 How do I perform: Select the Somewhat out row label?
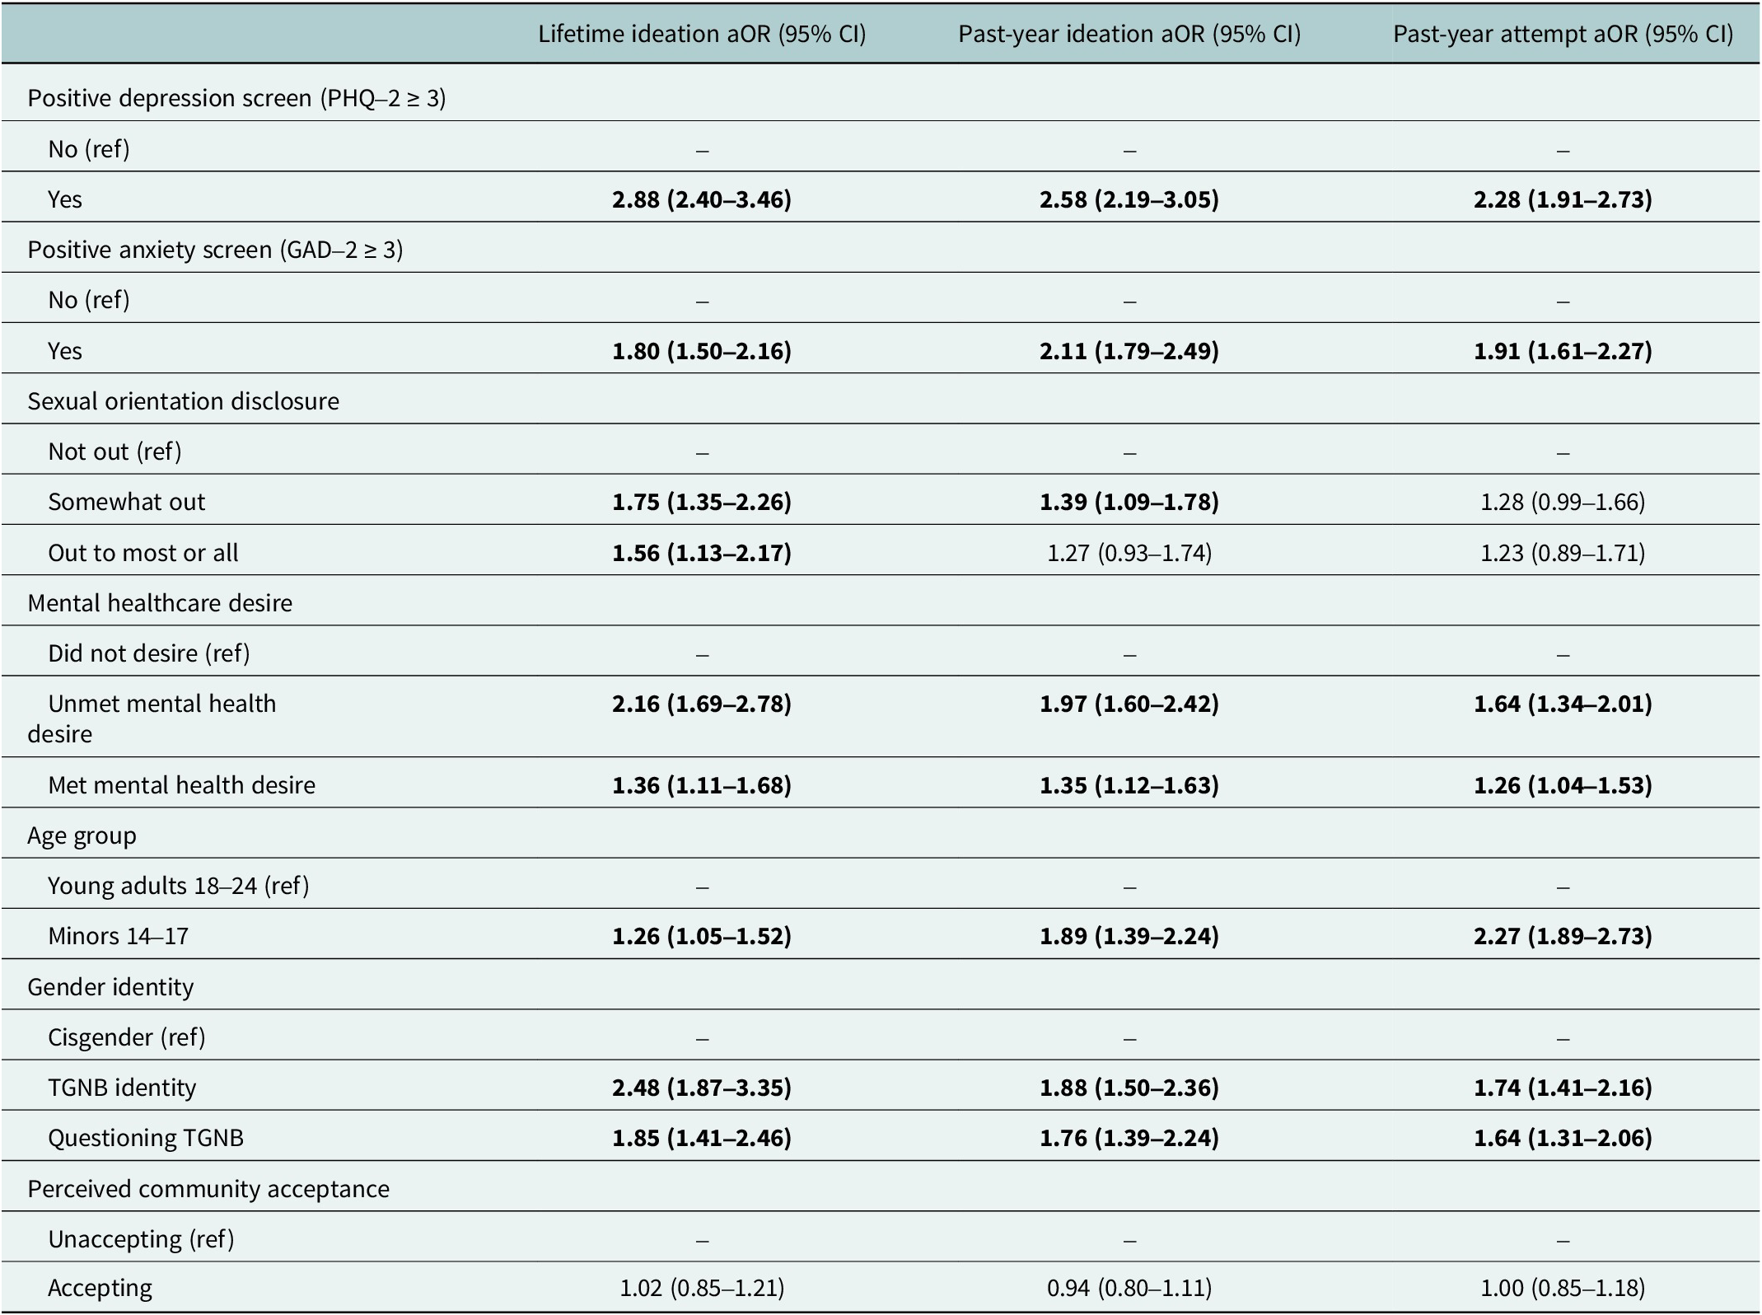tap(126, 502)
